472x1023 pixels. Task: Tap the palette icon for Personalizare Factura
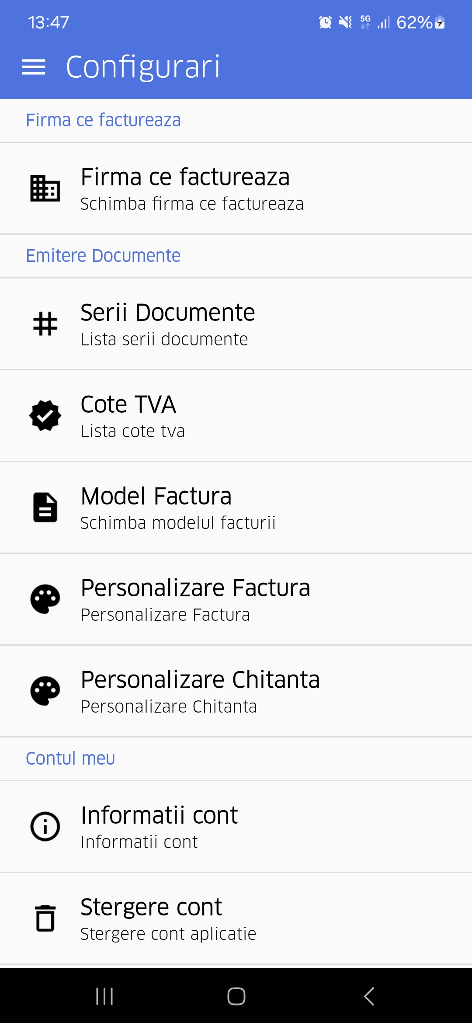pos(45,599)
